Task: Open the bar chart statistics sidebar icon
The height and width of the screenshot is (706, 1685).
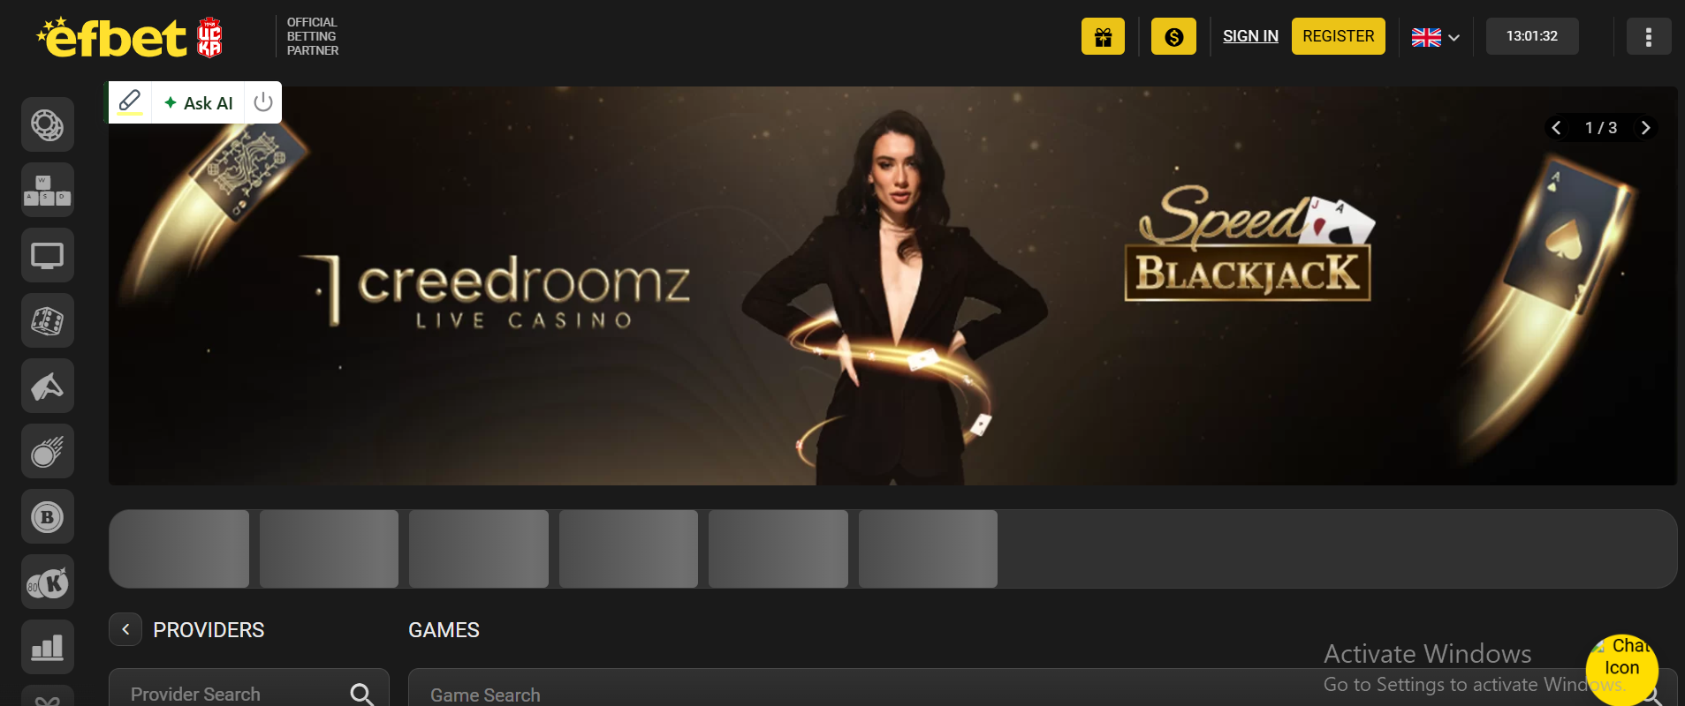Action: [48, 647]
